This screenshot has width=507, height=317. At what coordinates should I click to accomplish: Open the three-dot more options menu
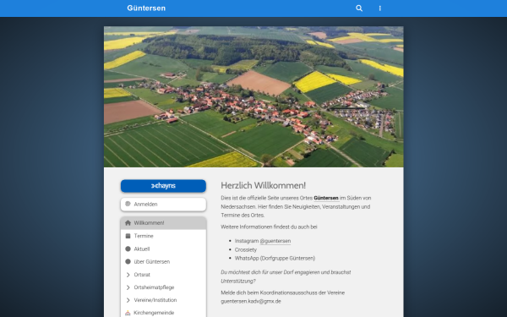380,8
